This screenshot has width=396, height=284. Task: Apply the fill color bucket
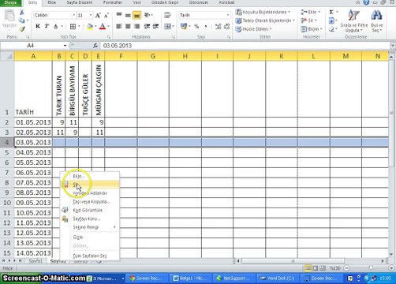(90, 26)
